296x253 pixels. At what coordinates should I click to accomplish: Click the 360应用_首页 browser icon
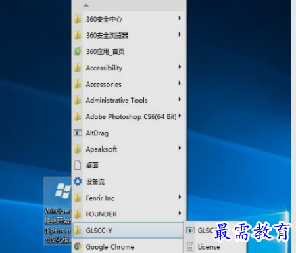[78, 51]
